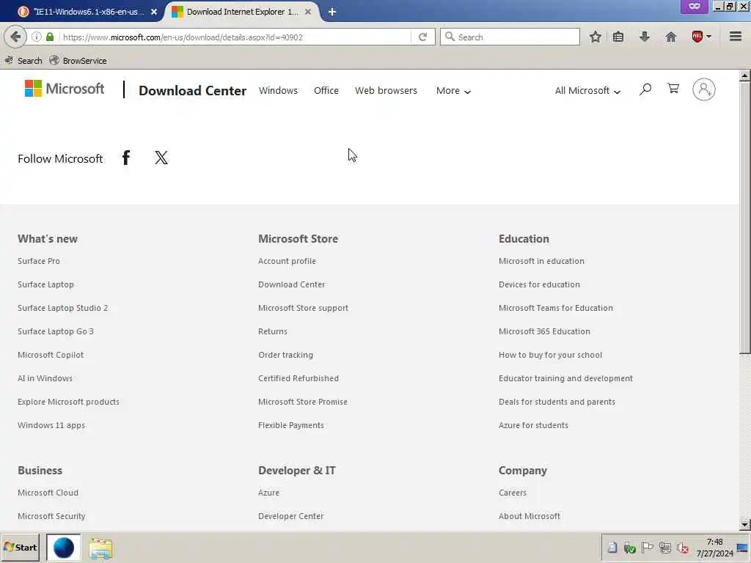This screenshot has width=751, height=563.
Task: Select the Download Internet Explorer tab
Action: (x=242, y=12)
